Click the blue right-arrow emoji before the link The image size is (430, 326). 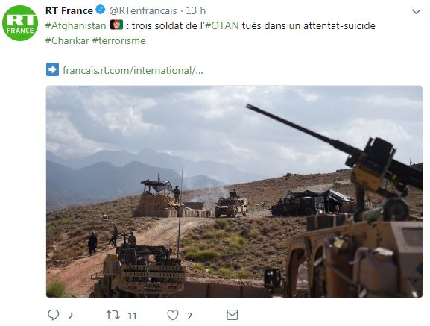click(x=52, y=69)
